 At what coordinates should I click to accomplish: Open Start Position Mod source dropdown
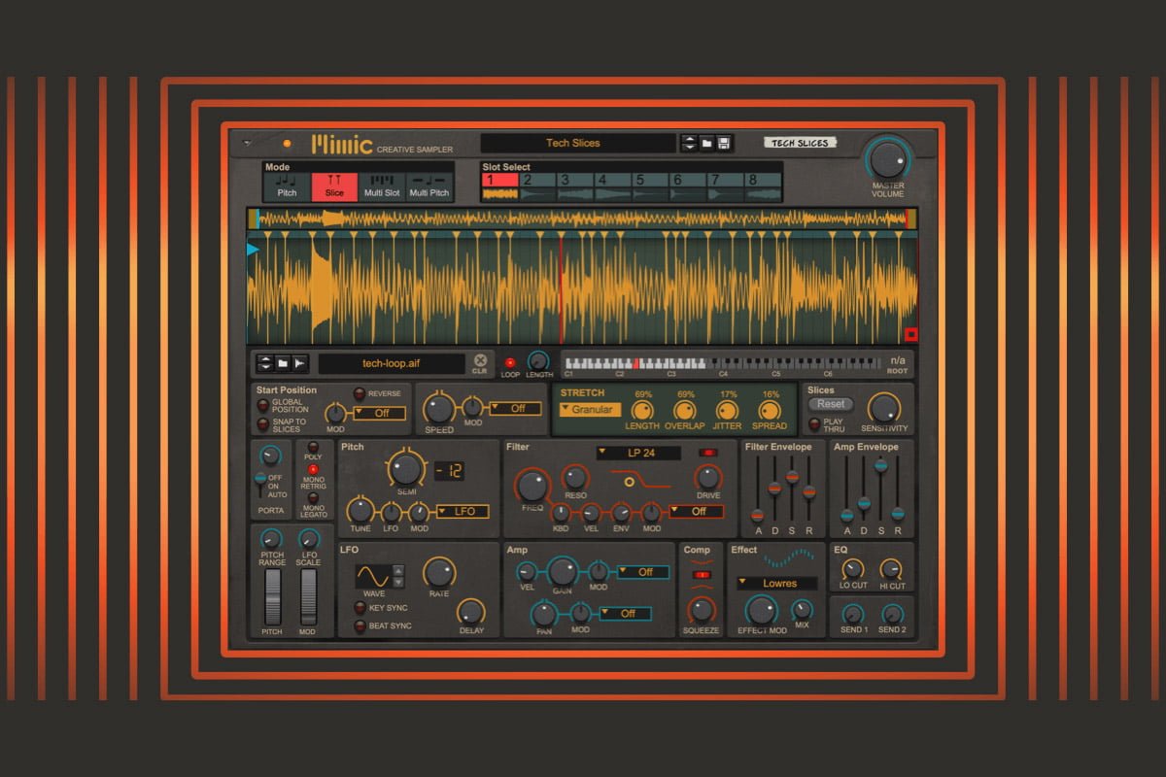pos(378,413)
